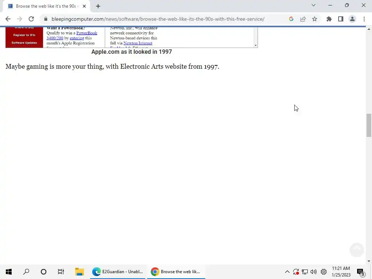The image size is (372, 279).
Task: Minimize the Chrome window
Action: click(330, 5)
